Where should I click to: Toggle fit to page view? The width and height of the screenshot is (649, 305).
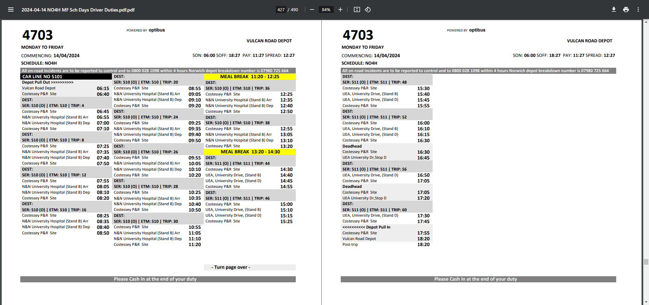point(357,9)
